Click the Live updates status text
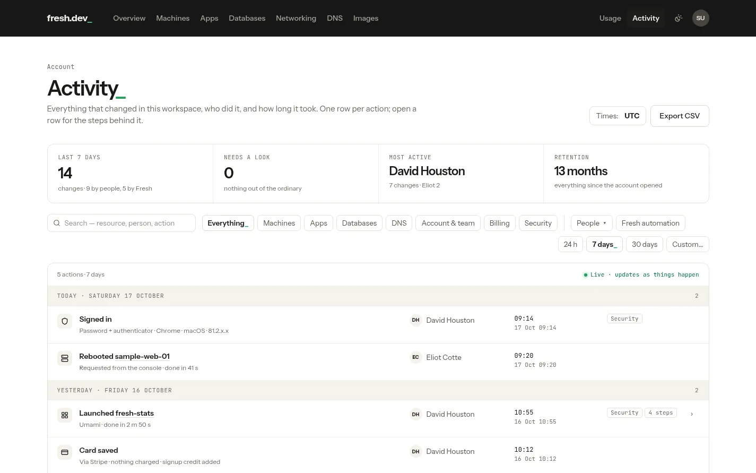Screen dimensions: 756x473 tap(641, 274)
